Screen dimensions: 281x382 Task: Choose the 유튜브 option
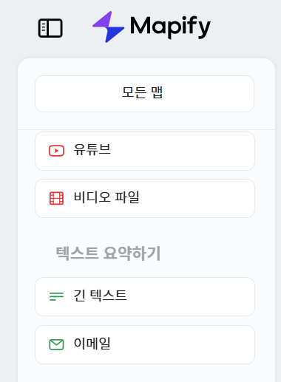(145, 151)
